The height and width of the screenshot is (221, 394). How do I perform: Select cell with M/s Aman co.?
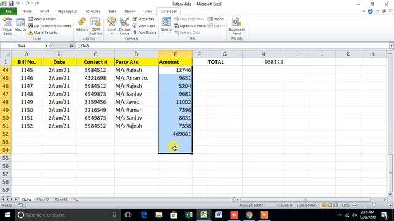coord(136,78)
